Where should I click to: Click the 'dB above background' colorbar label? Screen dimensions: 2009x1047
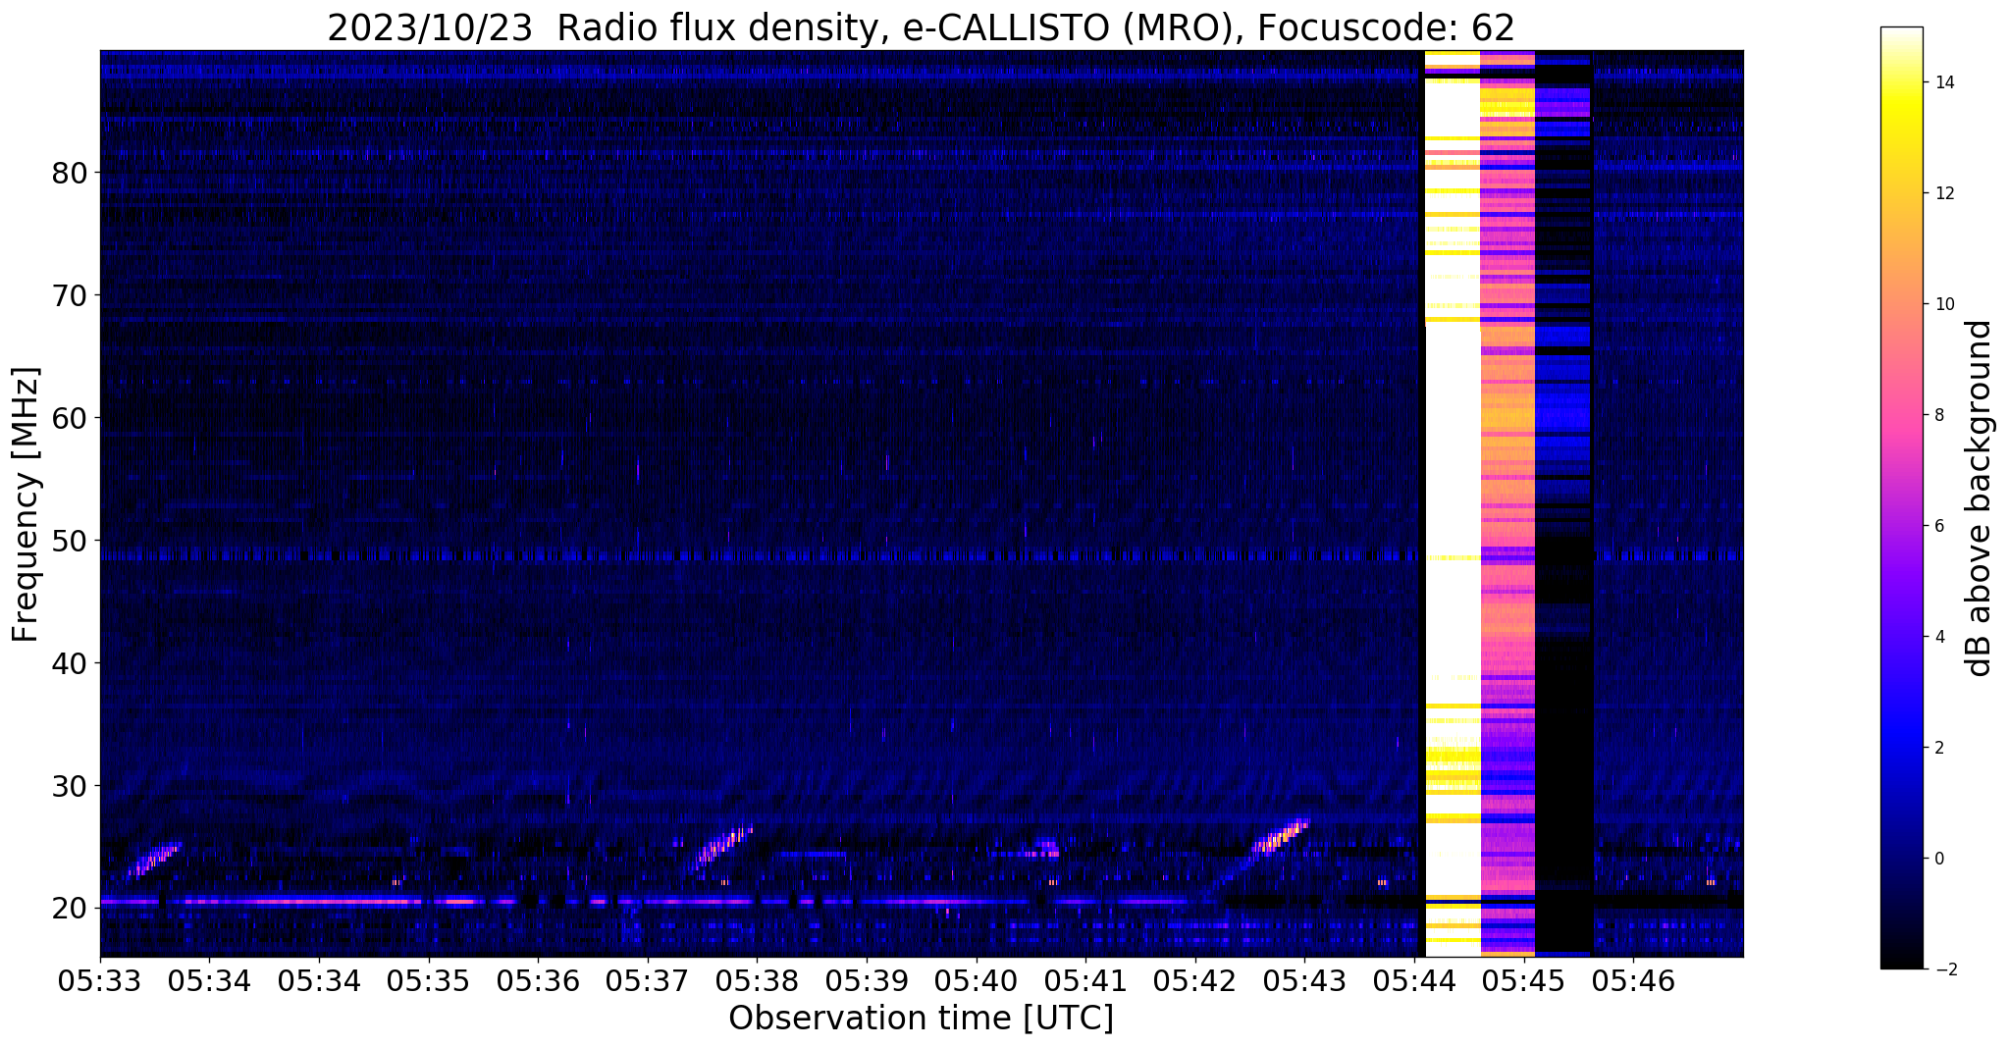pos(1981,497)
